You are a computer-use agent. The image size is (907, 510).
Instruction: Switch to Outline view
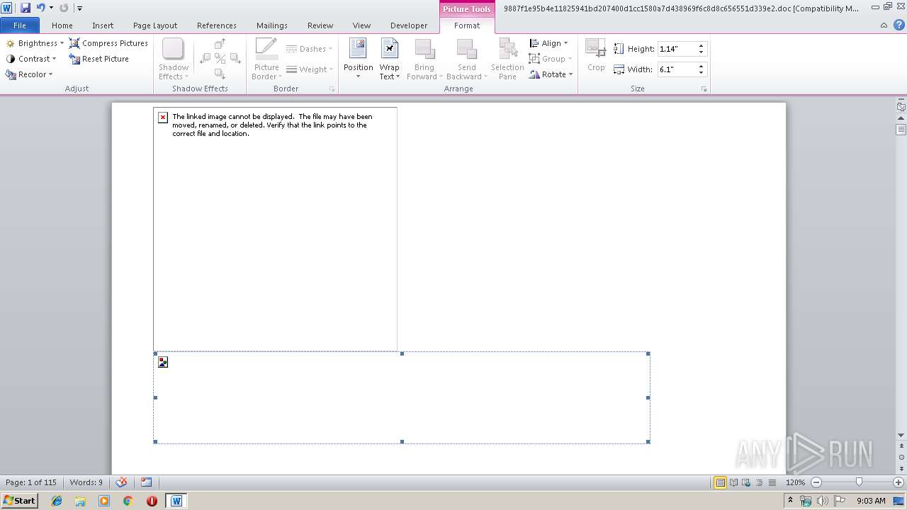point(757,482)
